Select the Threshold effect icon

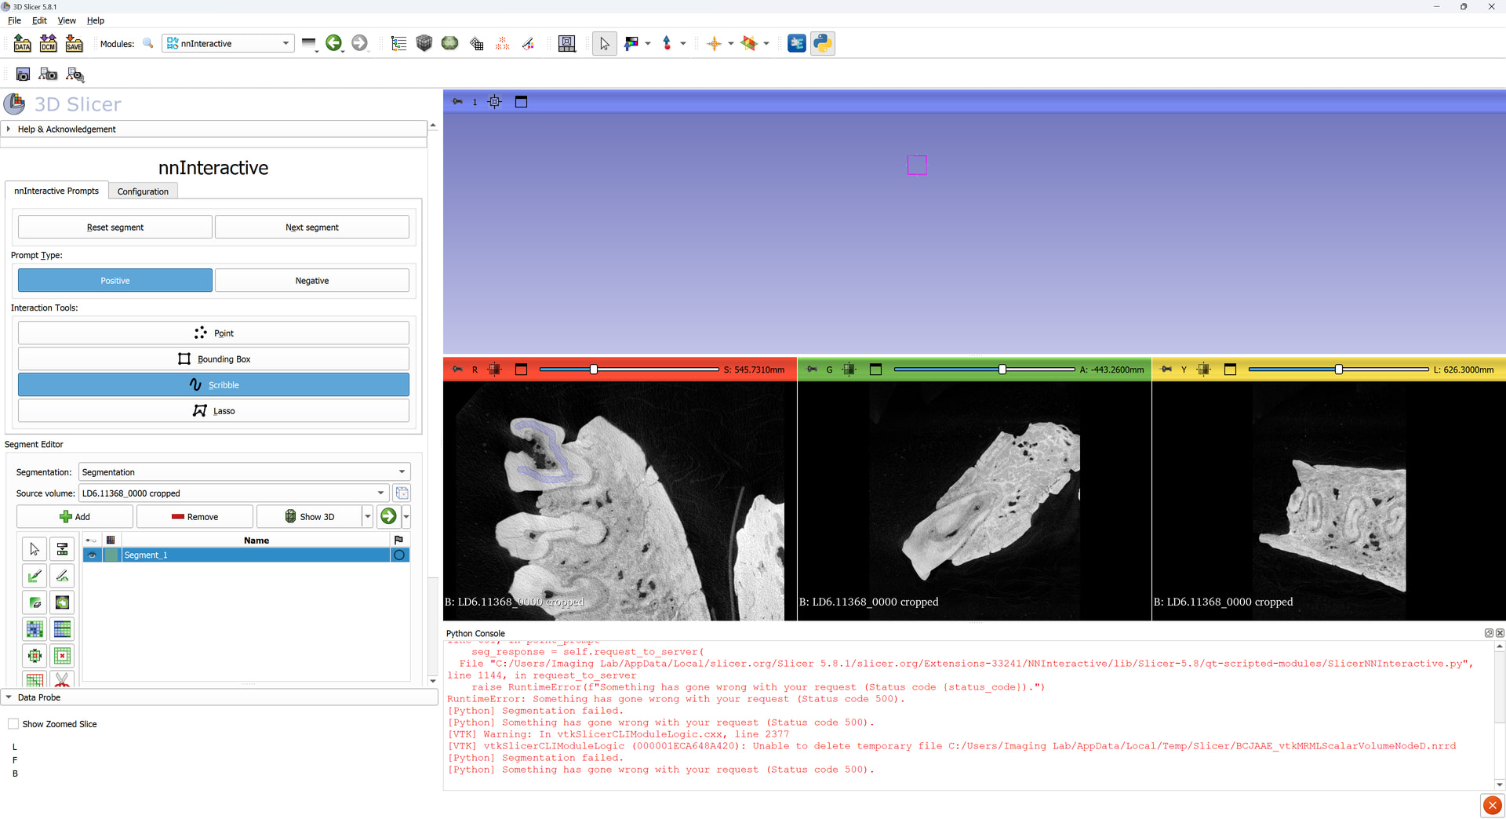62,549
